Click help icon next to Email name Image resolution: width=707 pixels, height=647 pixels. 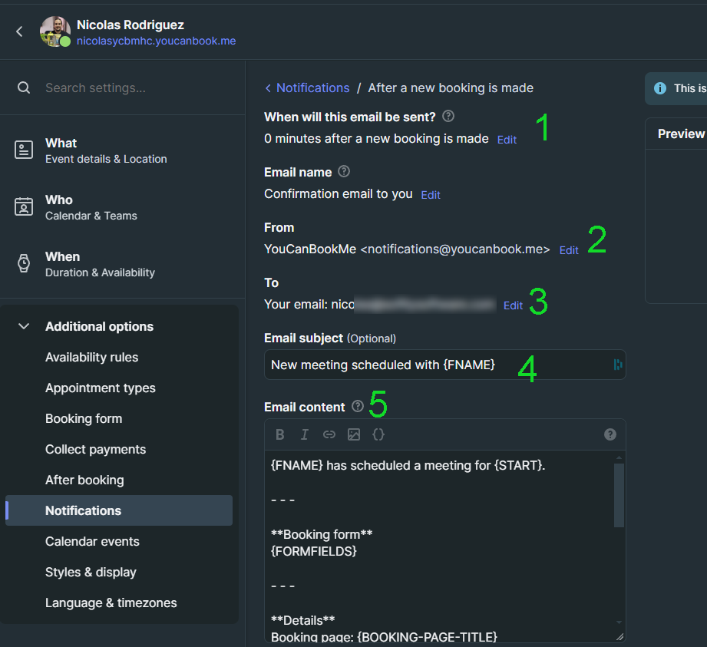344,172
